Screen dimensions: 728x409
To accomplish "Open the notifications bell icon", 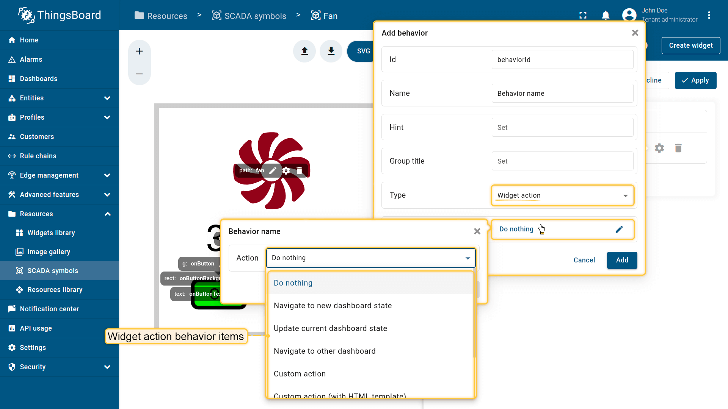I will [606, 15].
